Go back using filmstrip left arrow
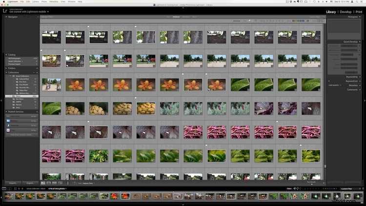 [19, 188]
